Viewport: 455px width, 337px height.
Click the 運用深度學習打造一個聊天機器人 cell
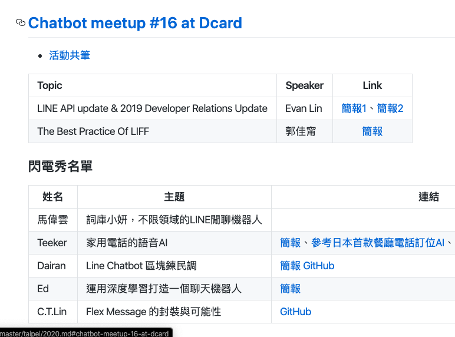click(x=174, y=289)
